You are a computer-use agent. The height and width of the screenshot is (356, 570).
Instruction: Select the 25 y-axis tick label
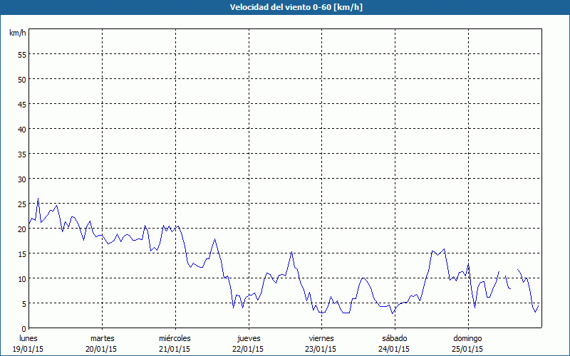click(21, 204)
